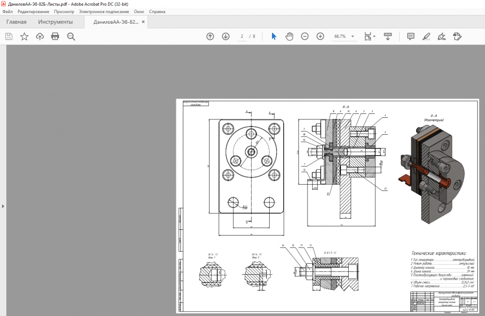Close the ДаниловАА-ЭВ-82 document tab
Viewport: 485px width, 316px height.
[x=143, y=22]
